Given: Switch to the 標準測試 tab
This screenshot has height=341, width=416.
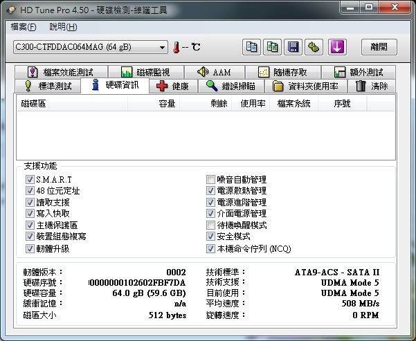Looking at the screenshot, I should tap(48, 86).
